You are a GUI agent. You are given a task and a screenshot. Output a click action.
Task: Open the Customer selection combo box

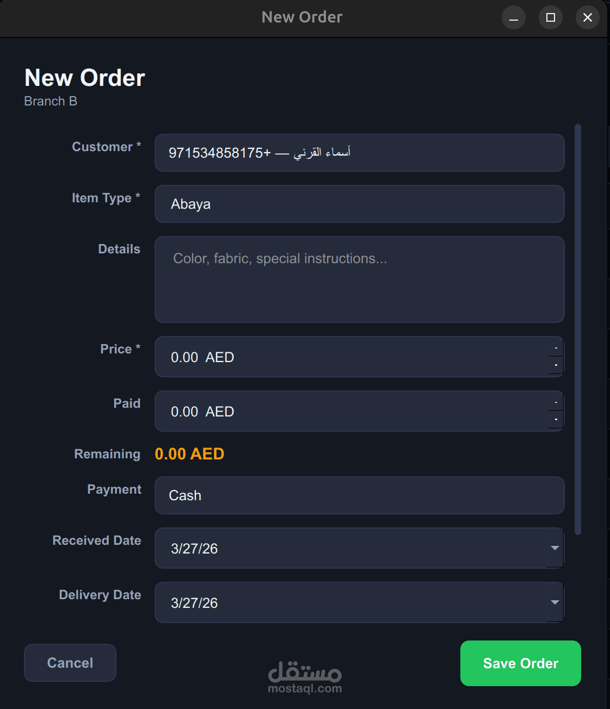click(x=359, y=153)
